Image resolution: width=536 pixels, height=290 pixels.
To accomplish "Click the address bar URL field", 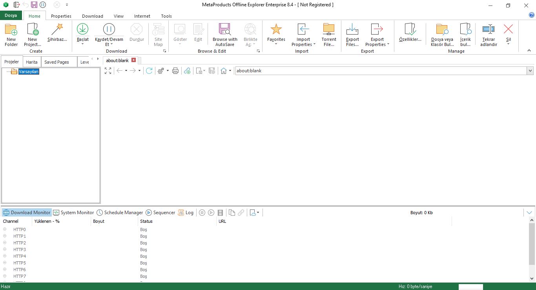I will click(x=381, y=71).
